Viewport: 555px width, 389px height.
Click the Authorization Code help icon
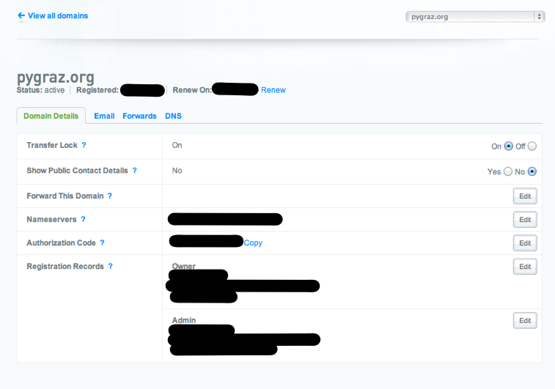(x=103, y=242)
